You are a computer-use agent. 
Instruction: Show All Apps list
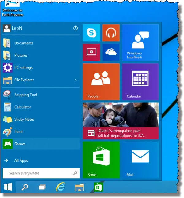click(41, 160)
